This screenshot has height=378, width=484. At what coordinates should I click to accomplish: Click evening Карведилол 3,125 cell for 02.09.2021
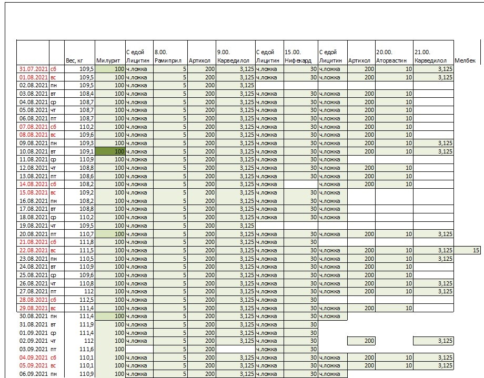433,341
